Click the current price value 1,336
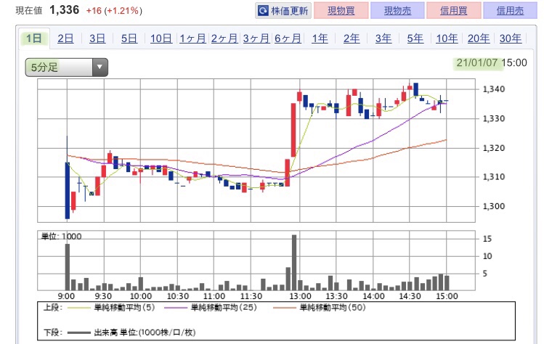Viewport: 544px width, 344px height. tap(64, 9)
